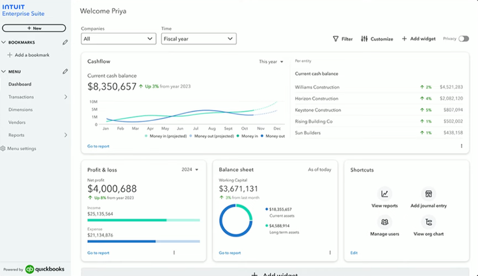Expand the Transactions submenu chevron
Screen dimensions: 478x276
click(x=66, y=97)
